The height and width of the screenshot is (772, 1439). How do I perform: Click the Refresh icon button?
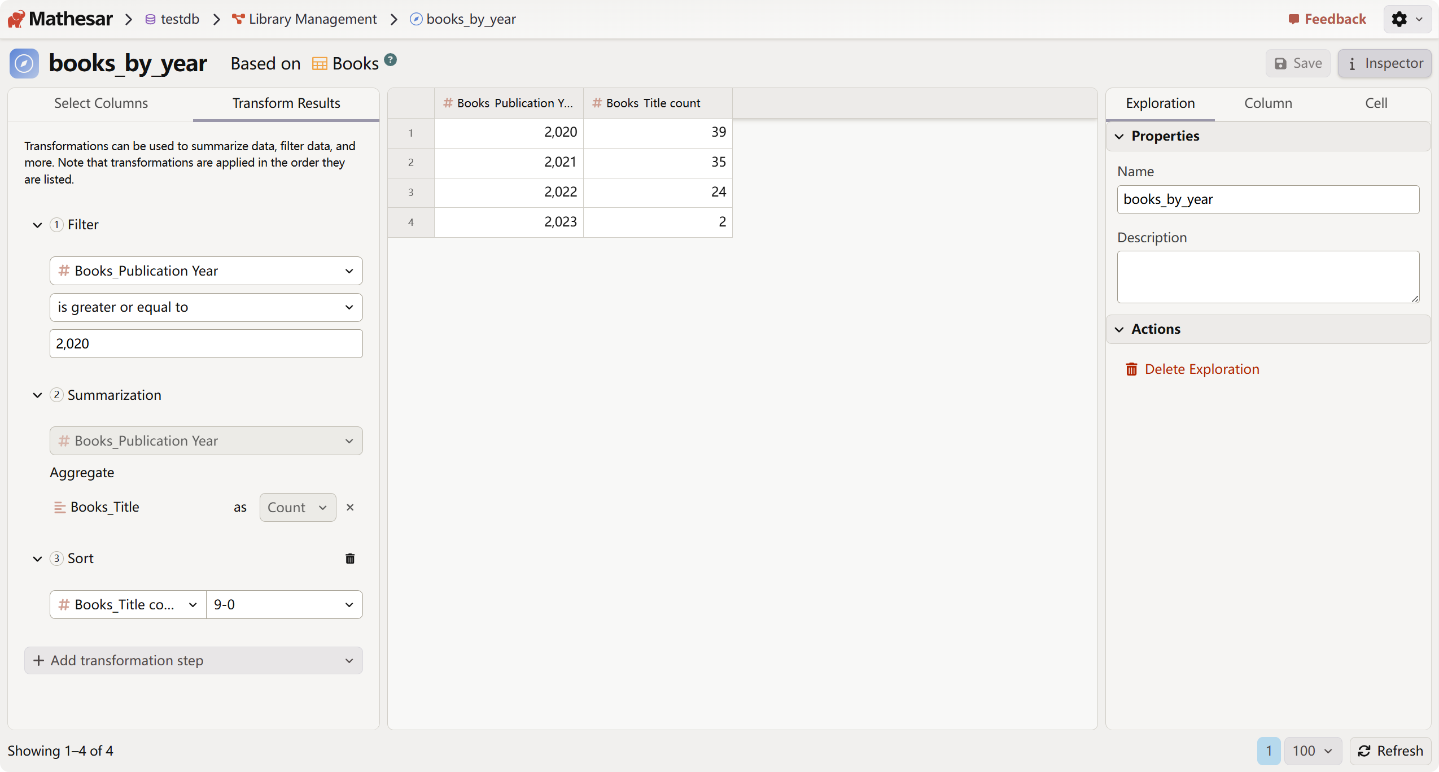tap(1390, 751)
